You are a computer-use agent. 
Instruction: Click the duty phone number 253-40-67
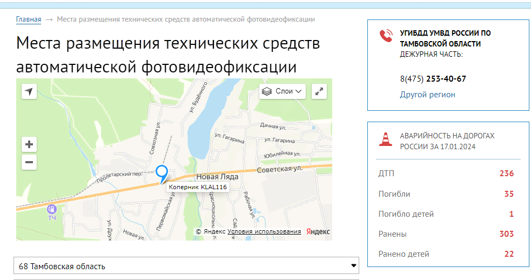click(x=446, y=79)
